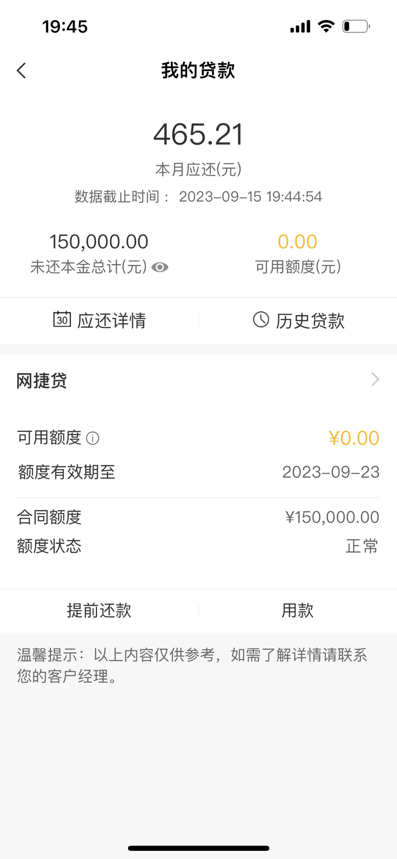Screen dimensions: 397x859
Task: Tap the battery status icon
Action: click(356, 26)
